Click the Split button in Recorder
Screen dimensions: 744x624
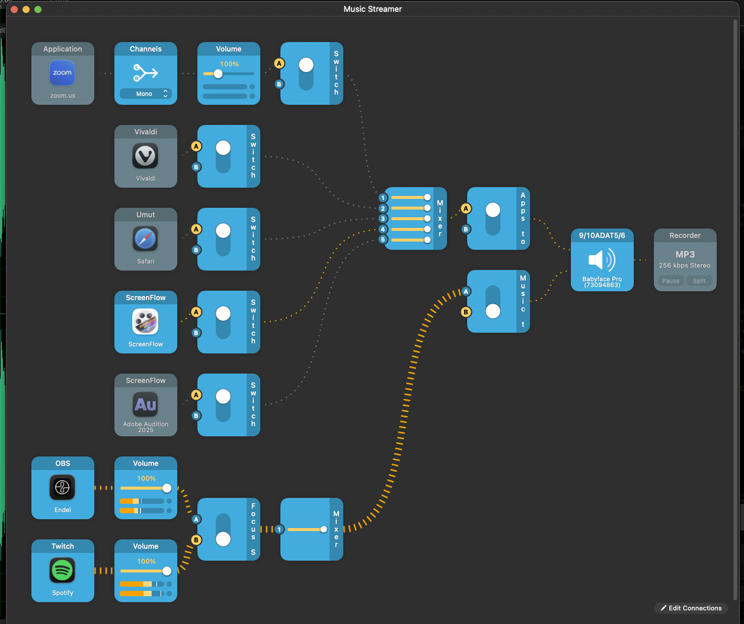pyautogui.click(x=700, y=281)
